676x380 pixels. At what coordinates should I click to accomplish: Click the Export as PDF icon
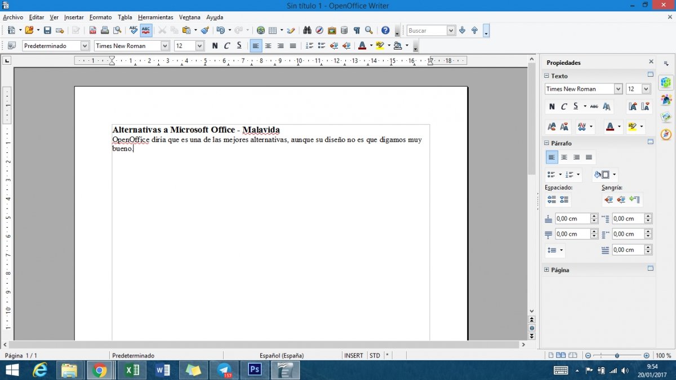pyautogui.click(x=93, y=30)
